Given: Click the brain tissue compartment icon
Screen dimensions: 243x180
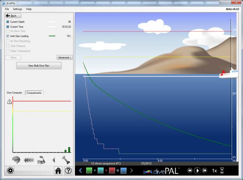Looking at the screenshot, I should 17,159.
